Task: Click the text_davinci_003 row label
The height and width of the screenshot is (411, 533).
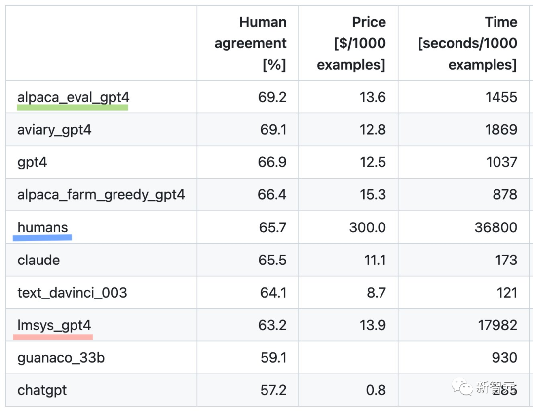Action: (72, 293)
